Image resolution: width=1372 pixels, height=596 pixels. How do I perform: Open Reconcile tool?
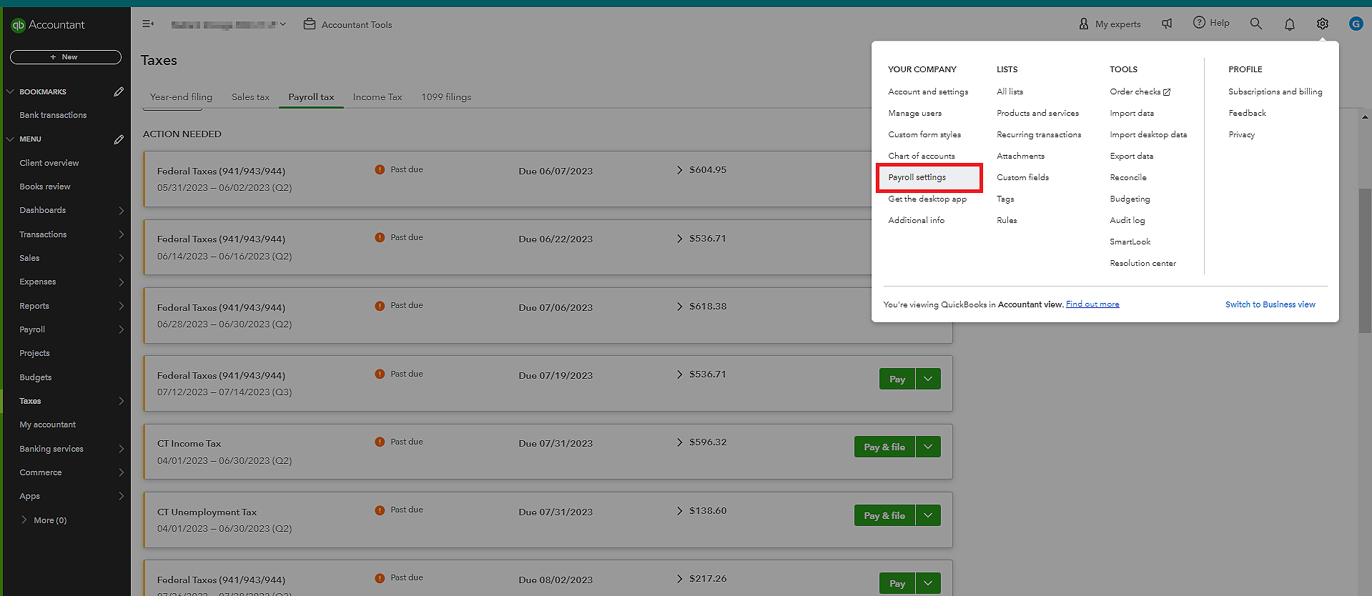pyautogui.click(x=1127, y=177)
